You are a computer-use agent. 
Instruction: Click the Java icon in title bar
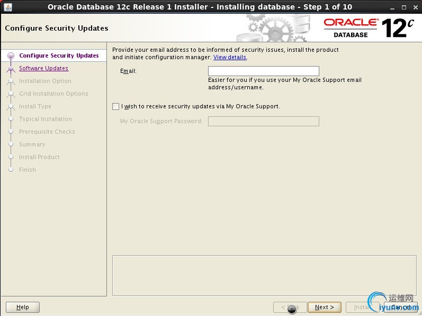click(8, 7)
